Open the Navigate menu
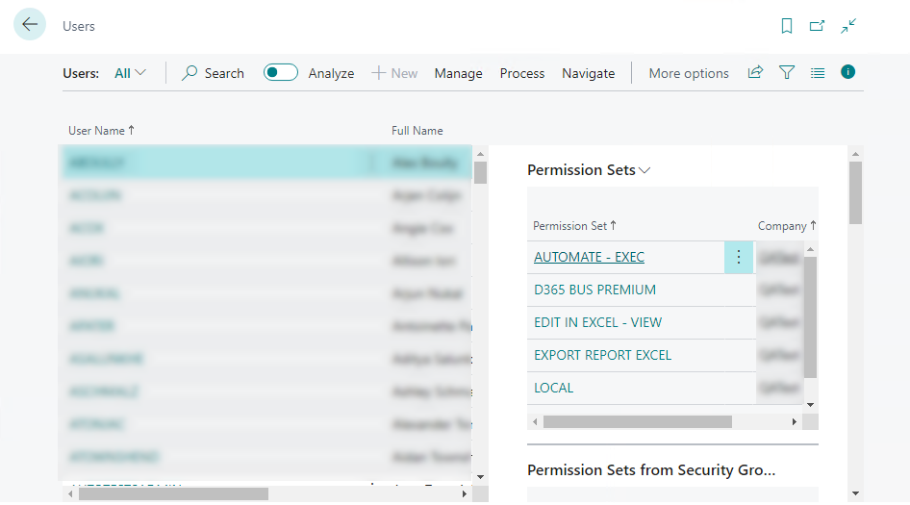The image size is (910, 505). (x=589, y=73)
